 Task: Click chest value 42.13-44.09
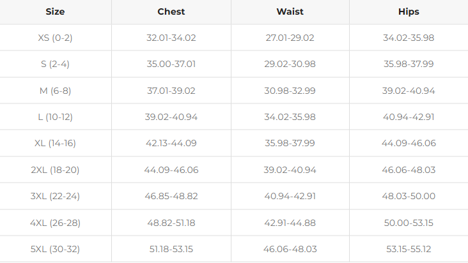click(171, 143)
